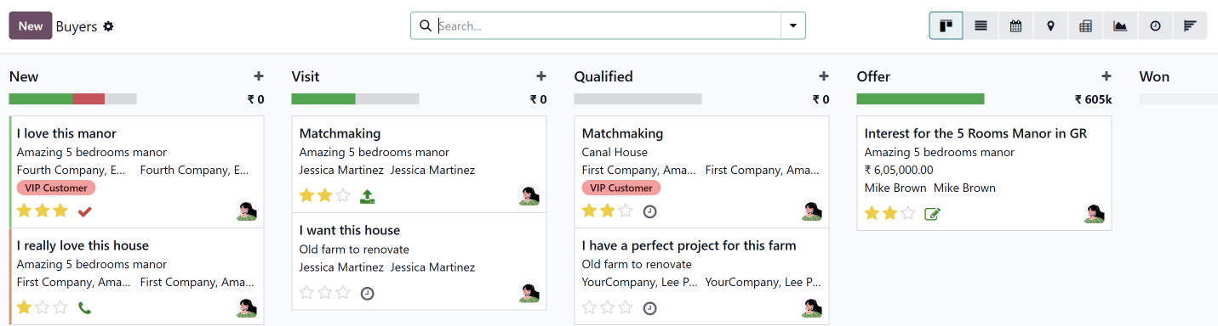The height and width of the screenshot is (326, 1218).
Task: Click green segment of Visit progress bar
Action: coord(323,98)
